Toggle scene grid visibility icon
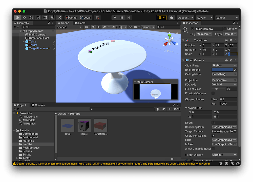This screenshot has height=182, width=253. [x=121, y=27]
